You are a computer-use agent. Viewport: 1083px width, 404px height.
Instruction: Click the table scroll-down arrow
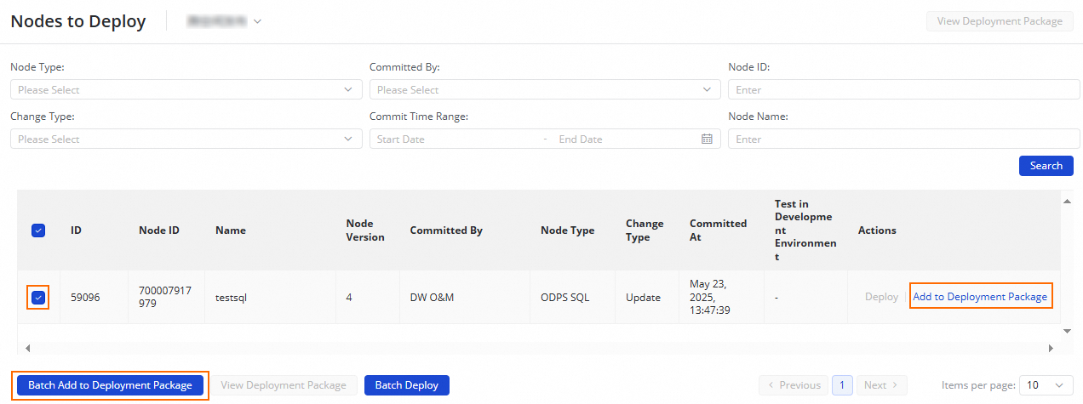point(1067,329)
